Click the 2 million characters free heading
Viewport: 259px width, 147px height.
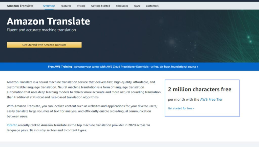pos(200,89)
